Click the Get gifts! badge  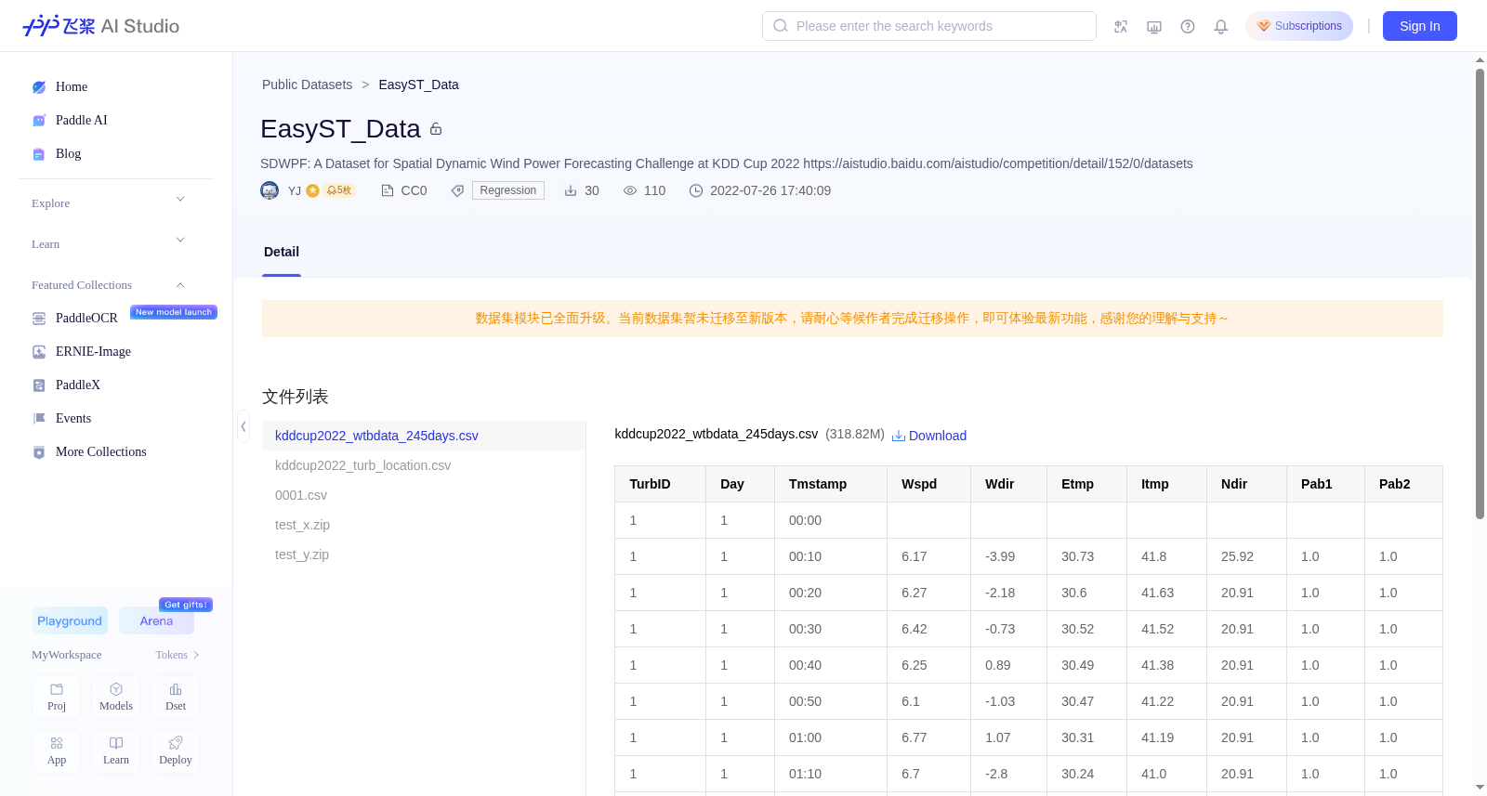click(x=186, y=605)
